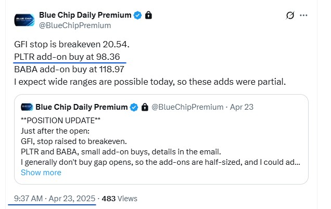This screenshot has height=209, width=331.
Task: Click the padlock protected icon in header
Action: click(x=149, y=15)
